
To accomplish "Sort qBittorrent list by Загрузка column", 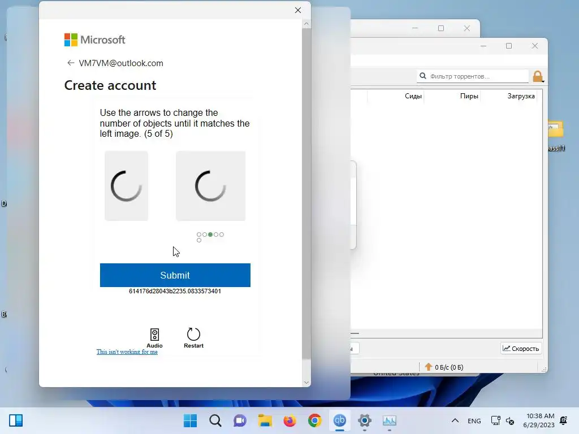I will coord(521,96).
